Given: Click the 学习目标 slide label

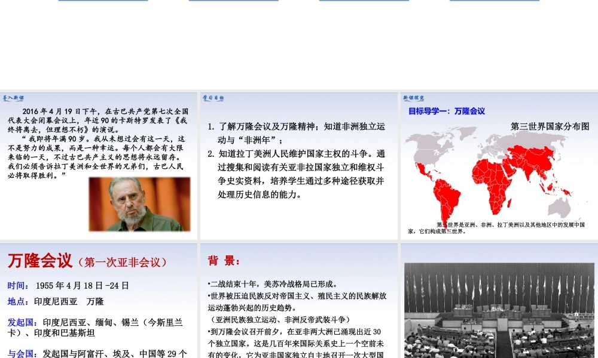Looking at the screenshot, I should [x=213, y=97].
